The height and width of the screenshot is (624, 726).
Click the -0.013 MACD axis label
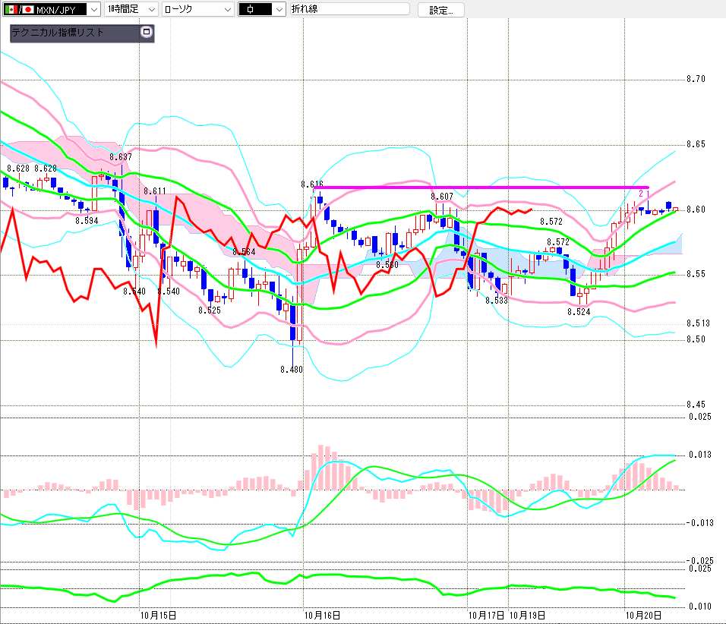coord(699,522)
